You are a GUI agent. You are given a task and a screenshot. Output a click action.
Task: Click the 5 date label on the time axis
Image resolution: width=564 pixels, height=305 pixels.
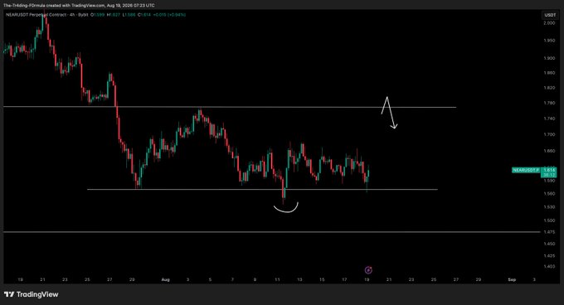(211, 279)
